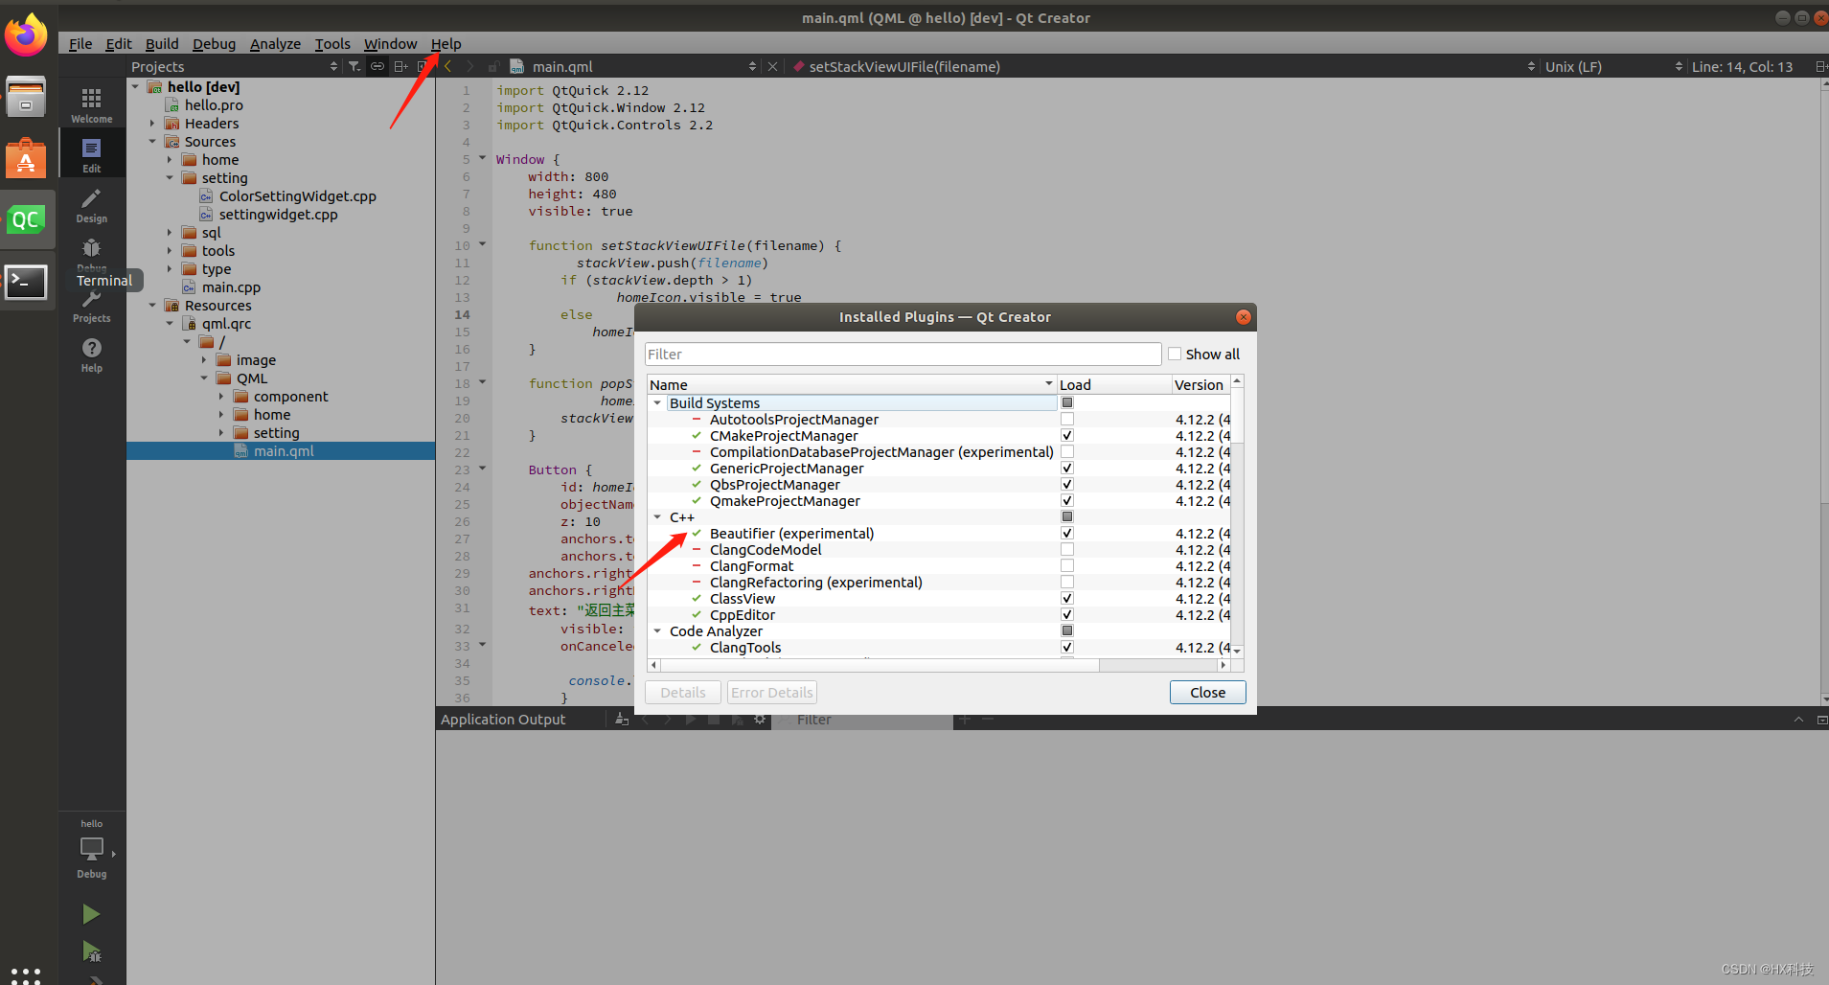Collapse the C++ plugin group
1829x985 pixels.
click(x=657, y=517)
